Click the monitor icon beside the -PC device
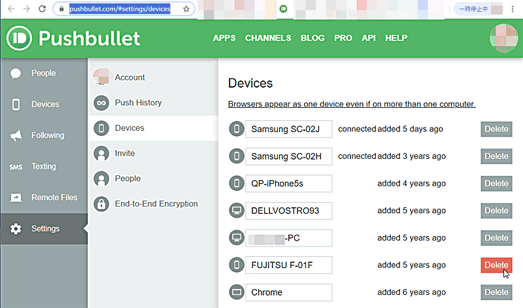Image resolution: width=523 pixels, height=308 pixels. click(x=237, y=237)
